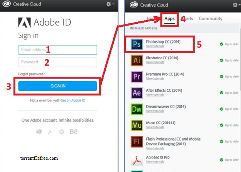Screen dimensions: 241x172
Task: Select the Muse CC (2014.1.1) title
Action: [161, 123]
